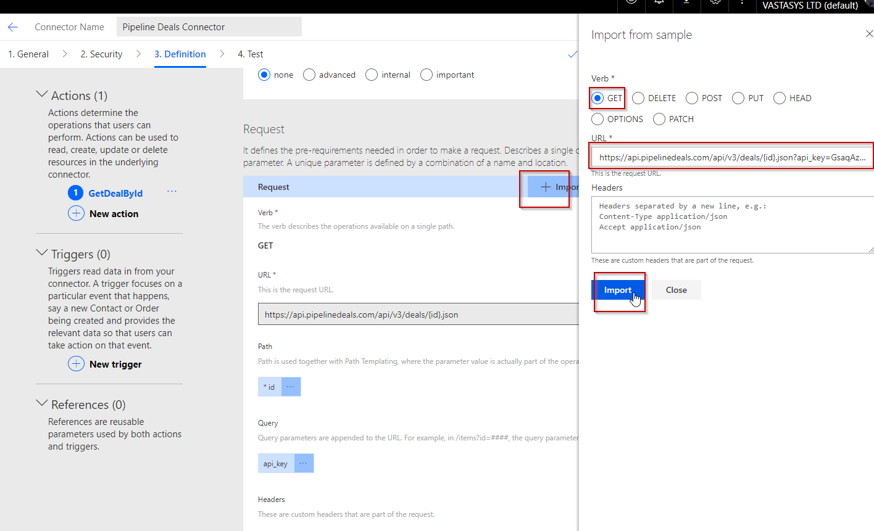Open the ellipsis menu beside GetDealById
The image size is (874, 531).
(x=172, y=192)
